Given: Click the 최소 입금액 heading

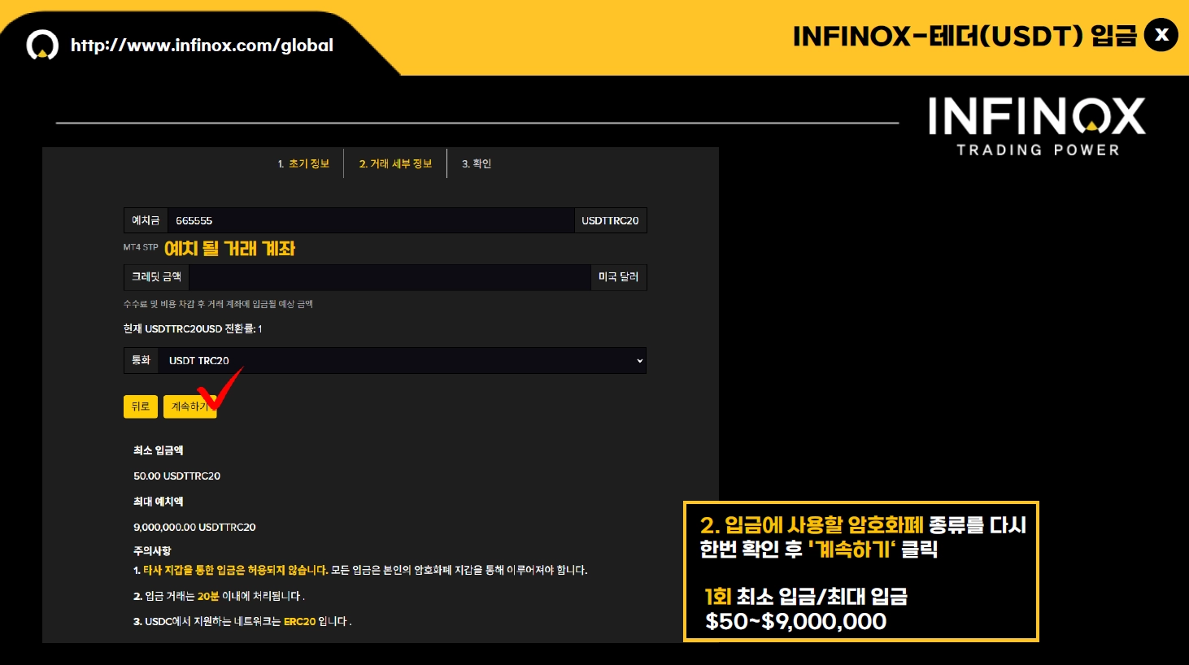Looking at the screenshot, I should pos(159,450).
